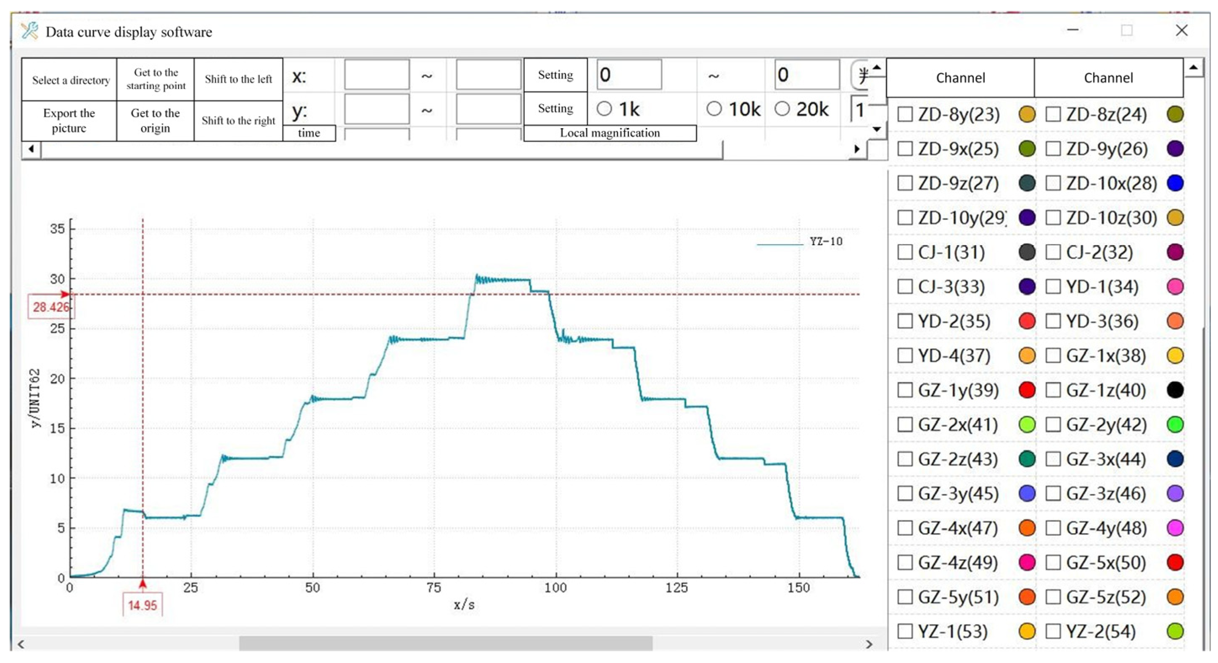Click Shift to the right button
The image size is (1218, 663).
point(238,121)
